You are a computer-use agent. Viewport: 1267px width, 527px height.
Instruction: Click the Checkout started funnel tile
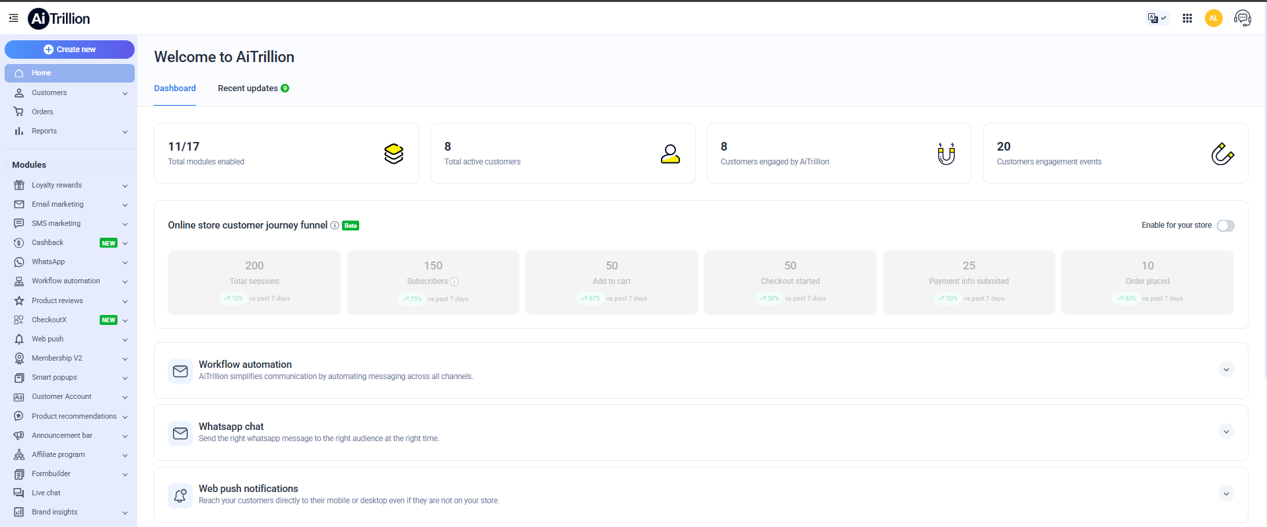coord(790,283)
